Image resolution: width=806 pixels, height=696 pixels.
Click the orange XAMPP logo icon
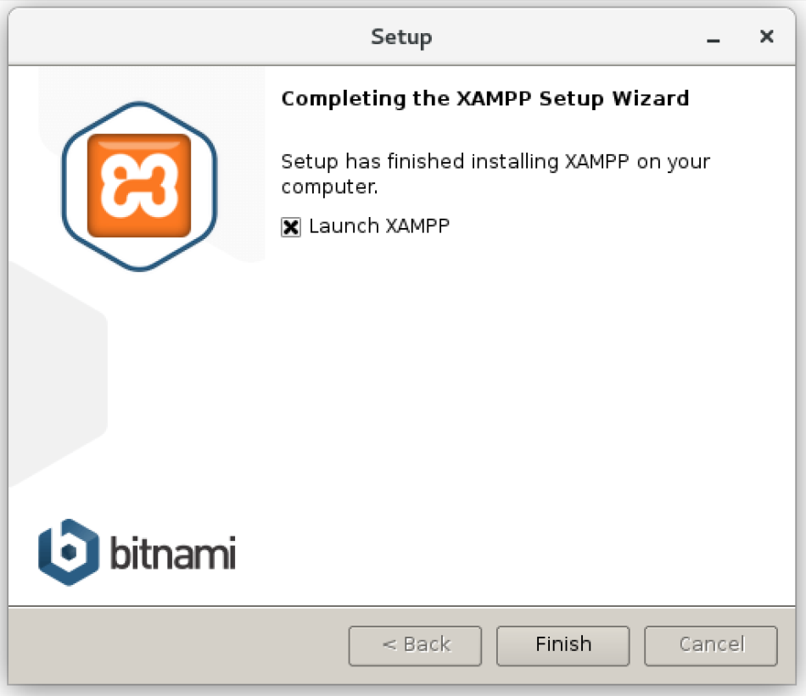139,186
